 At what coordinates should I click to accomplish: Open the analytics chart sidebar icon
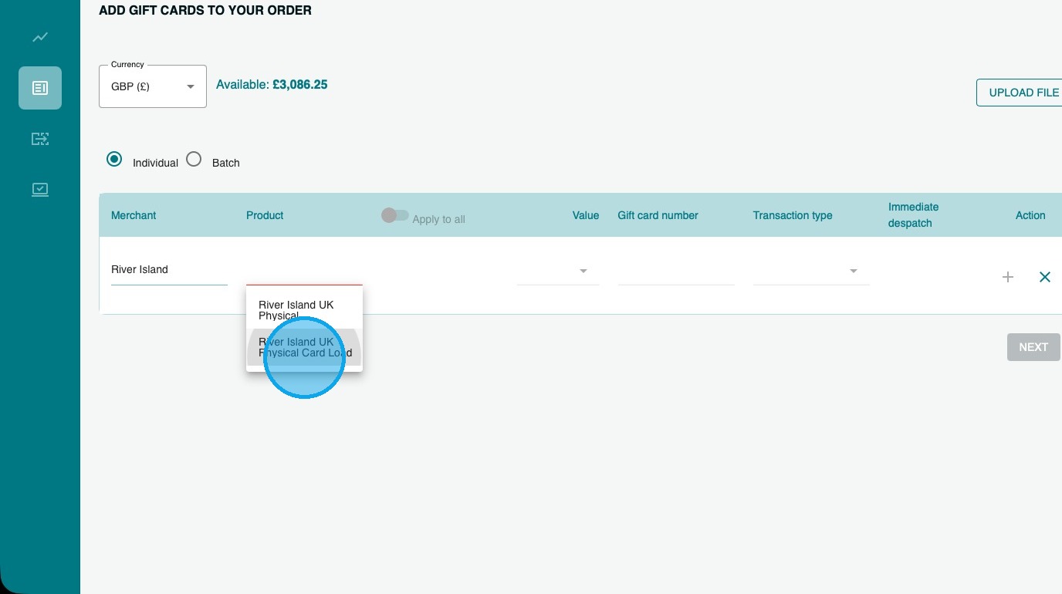coord(40,37)
